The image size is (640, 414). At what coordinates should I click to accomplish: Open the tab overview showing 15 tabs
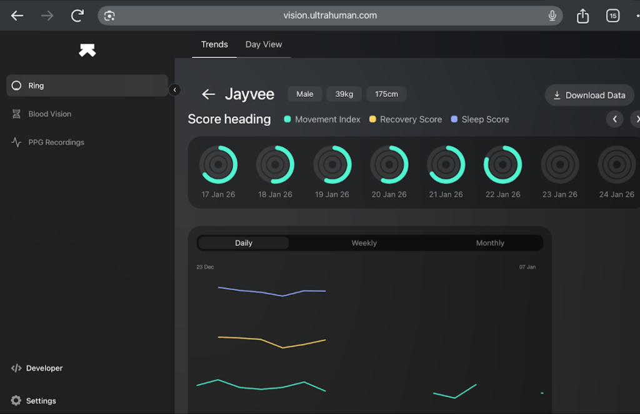tap(612, 16)
